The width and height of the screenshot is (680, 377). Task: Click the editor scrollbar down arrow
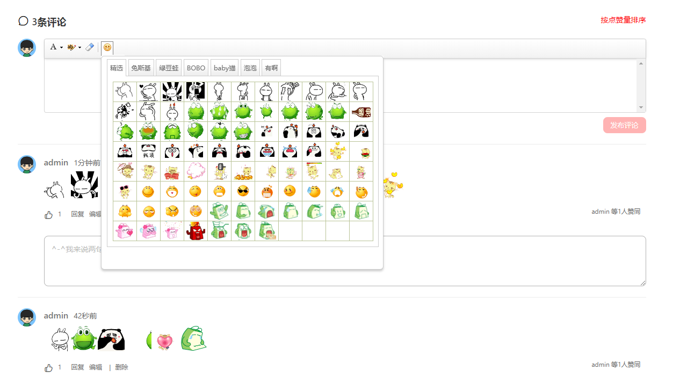[641, 107]
